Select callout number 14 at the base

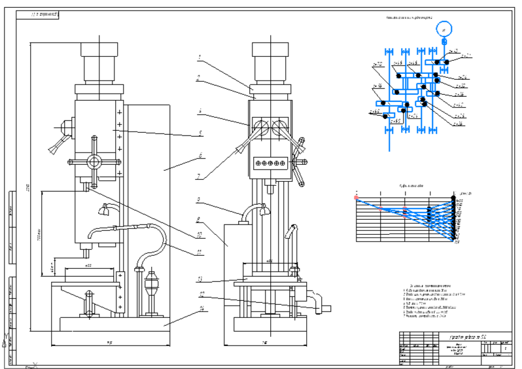[201, 309]
